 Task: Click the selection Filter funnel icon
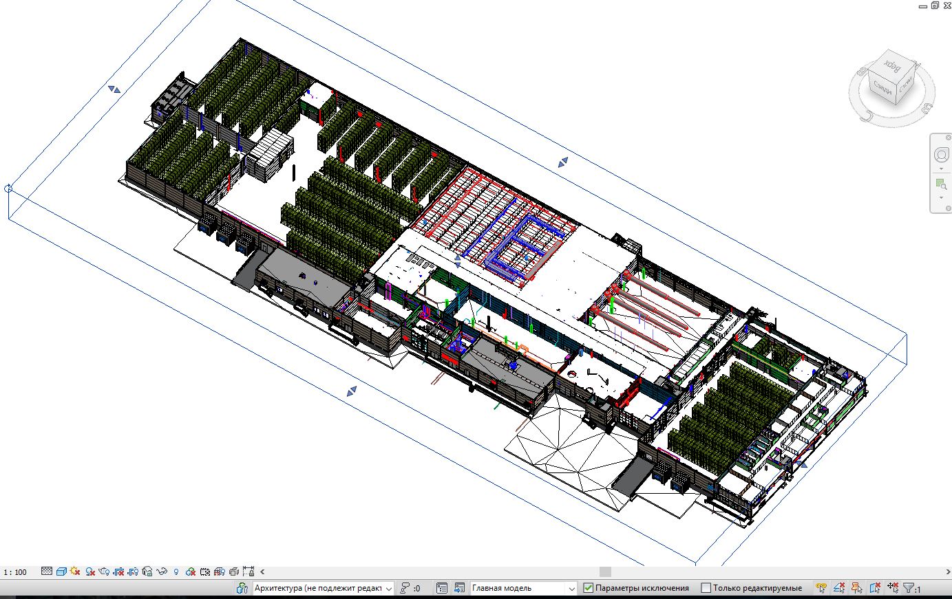[x=909, y=588]
